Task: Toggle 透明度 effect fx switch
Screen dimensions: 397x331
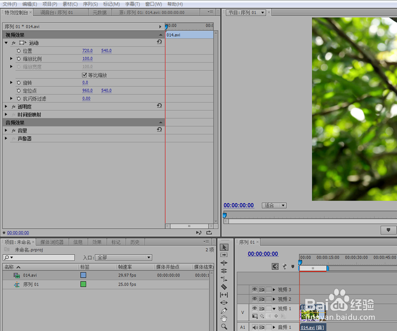Action: click(13, 107)
